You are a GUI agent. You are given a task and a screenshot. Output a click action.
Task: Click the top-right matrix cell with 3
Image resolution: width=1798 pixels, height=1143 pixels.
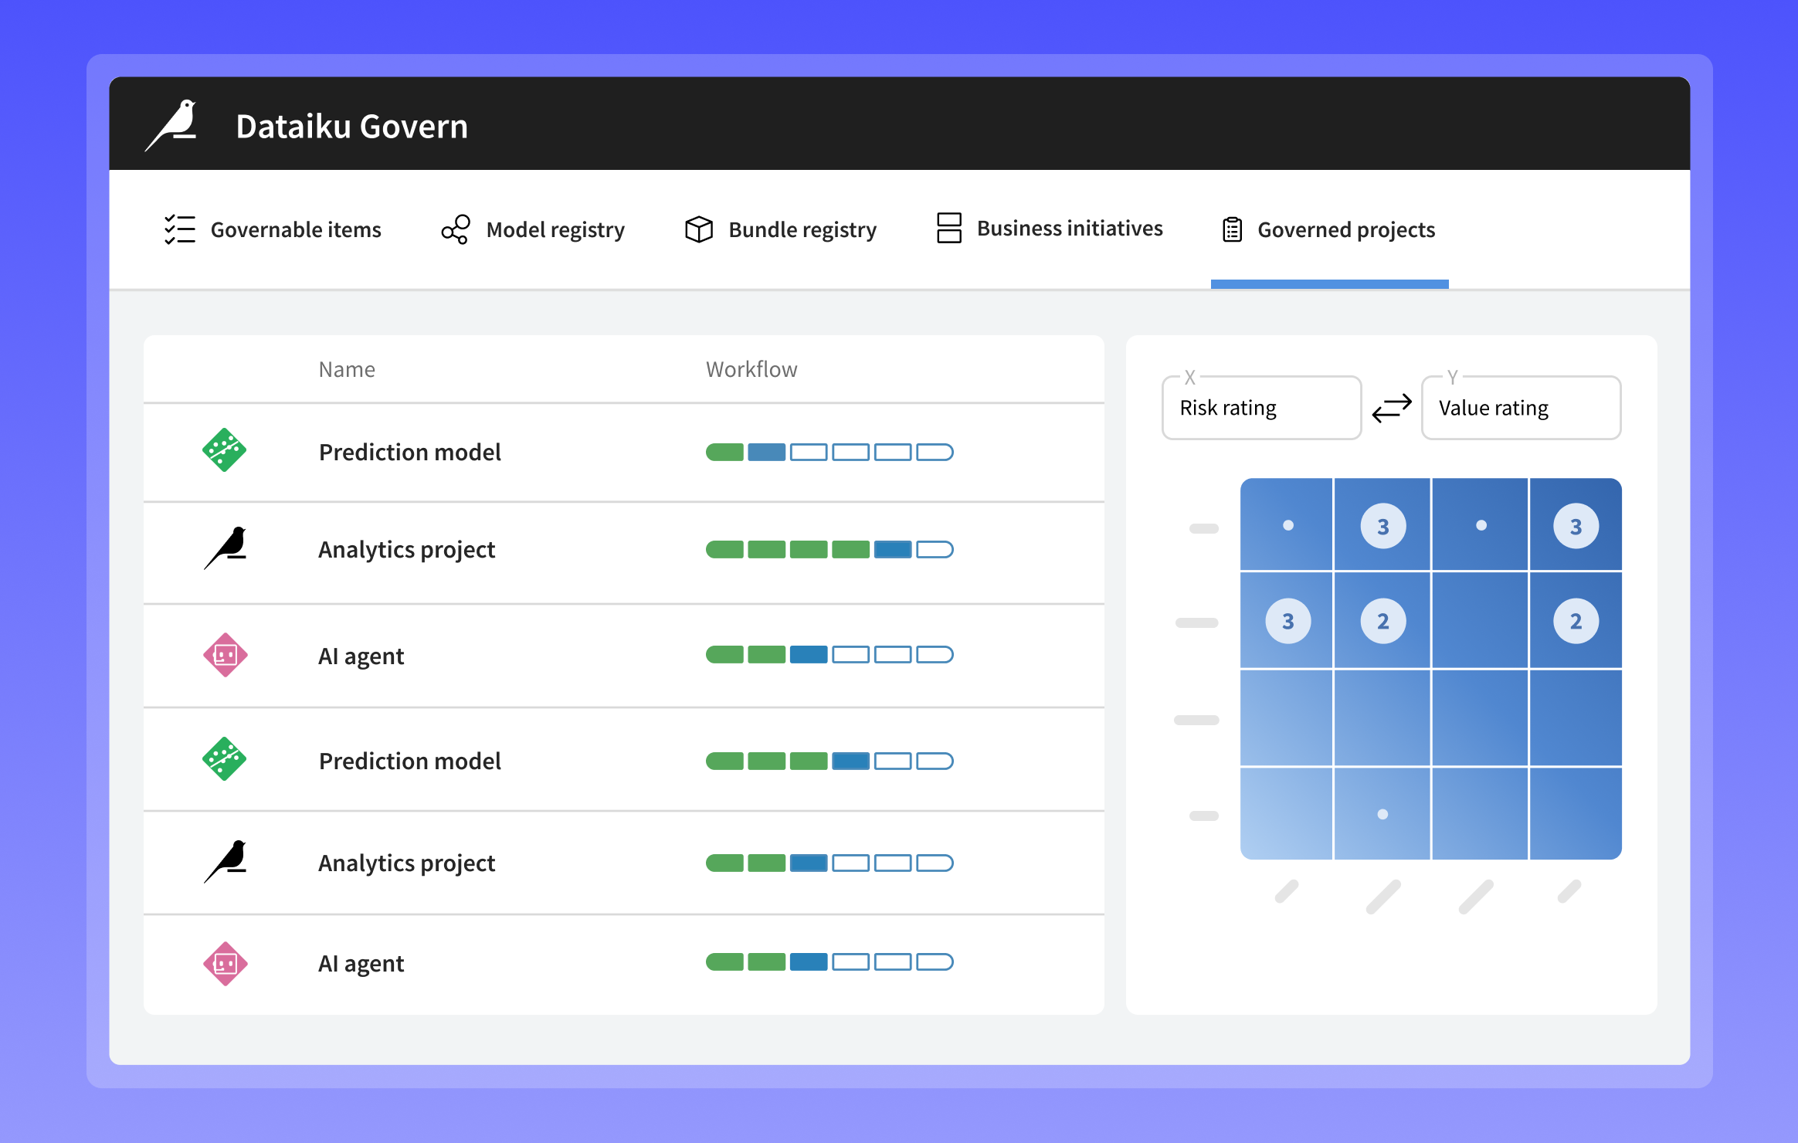pos(1576,526)
